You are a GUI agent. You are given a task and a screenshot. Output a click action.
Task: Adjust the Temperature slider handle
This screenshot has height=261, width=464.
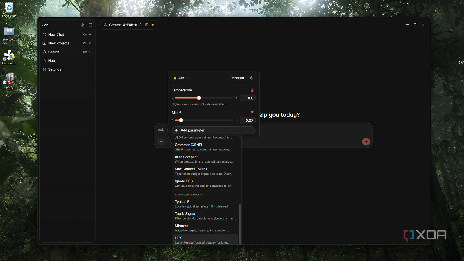pos(199,98)
